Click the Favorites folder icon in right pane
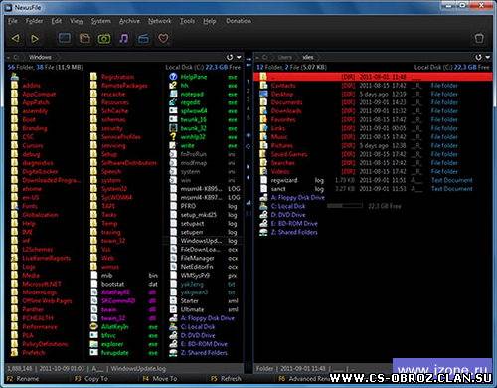 (x=263, y=119)
